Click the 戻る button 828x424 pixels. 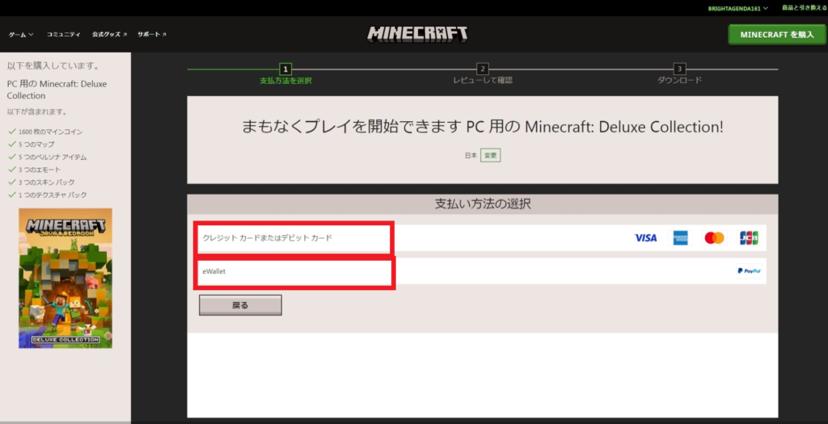pyautogui.click(x=240, y=305)
